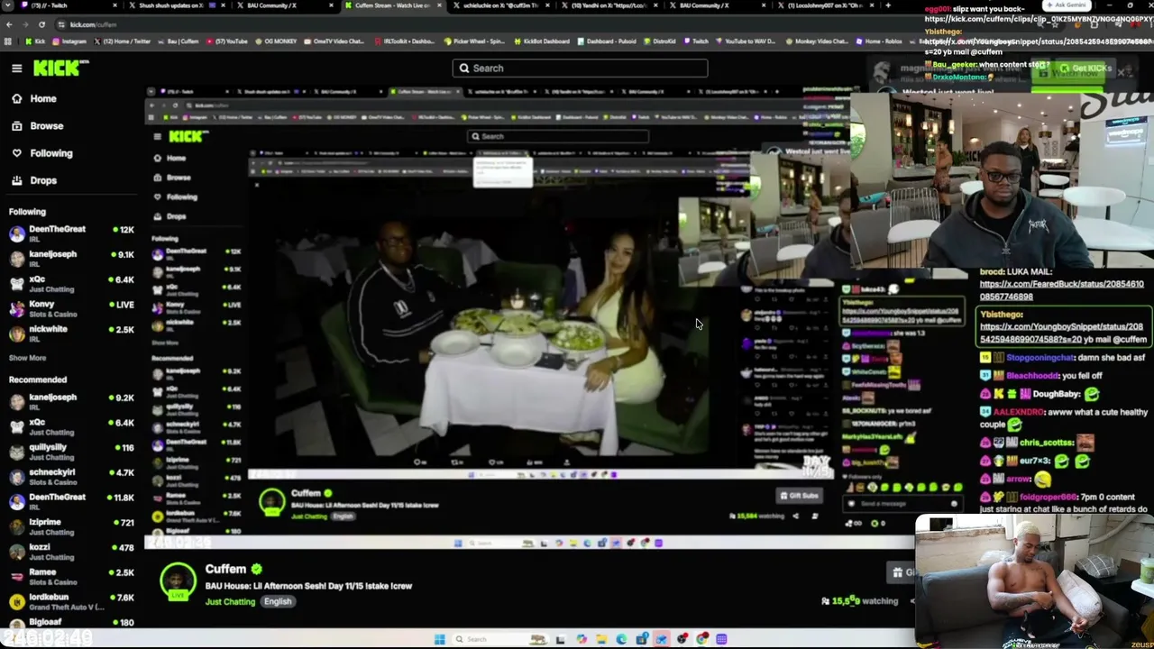Viewport: 1154px width, 649px height.
Task: Click the Kick search field
Action: (581, 69)
